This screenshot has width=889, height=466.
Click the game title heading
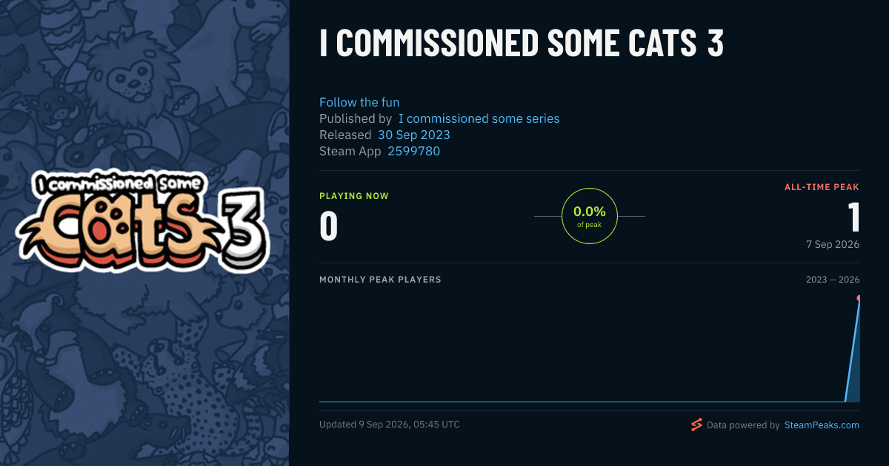tap(521, 44)
